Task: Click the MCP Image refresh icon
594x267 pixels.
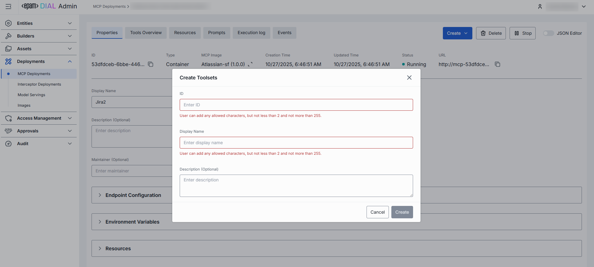Action: coord(250,64)
